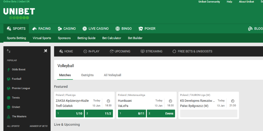The width and height of the screenshot is (263, 131).
Task: Click the Poker cards icon
Action: pos(141,28)
